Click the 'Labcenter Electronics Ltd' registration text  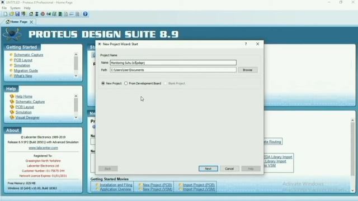[x=43, y=166]
